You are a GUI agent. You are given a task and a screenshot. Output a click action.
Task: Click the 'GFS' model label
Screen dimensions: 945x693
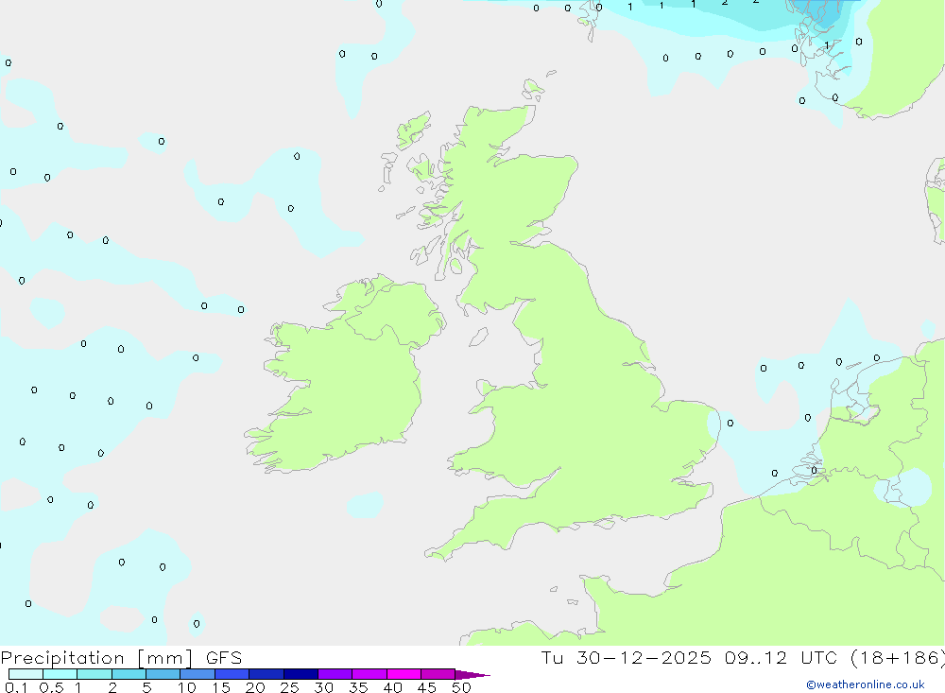click(224, 658)
